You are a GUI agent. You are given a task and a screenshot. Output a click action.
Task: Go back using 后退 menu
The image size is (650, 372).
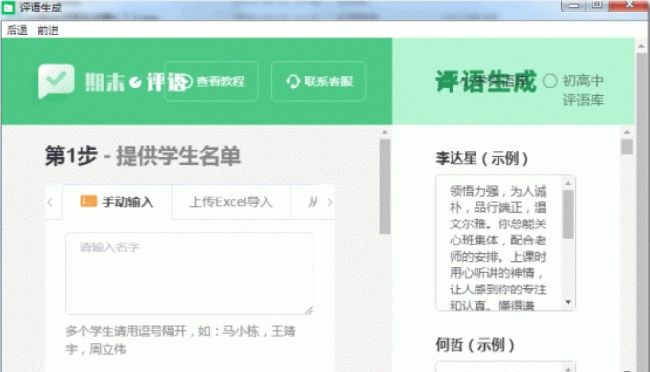pos(17,30)
